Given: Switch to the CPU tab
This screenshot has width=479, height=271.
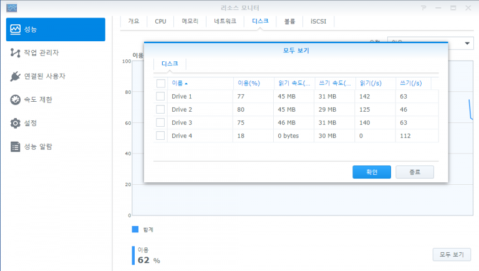Looking at the screenshot, I should click(x=160, y=21).
